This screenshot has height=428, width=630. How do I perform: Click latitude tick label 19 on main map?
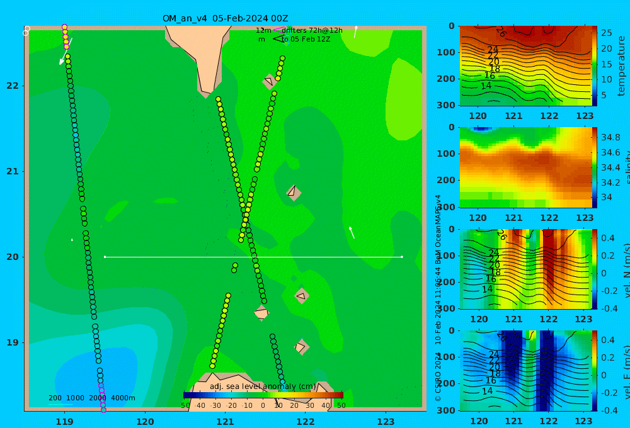13,342
